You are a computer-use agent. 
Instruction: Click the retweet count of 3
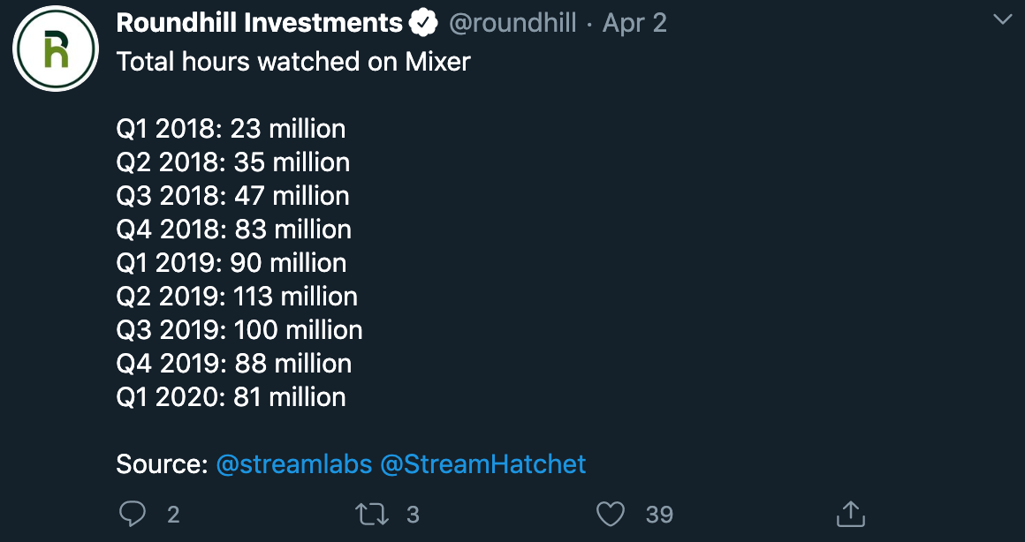point(413,514)
